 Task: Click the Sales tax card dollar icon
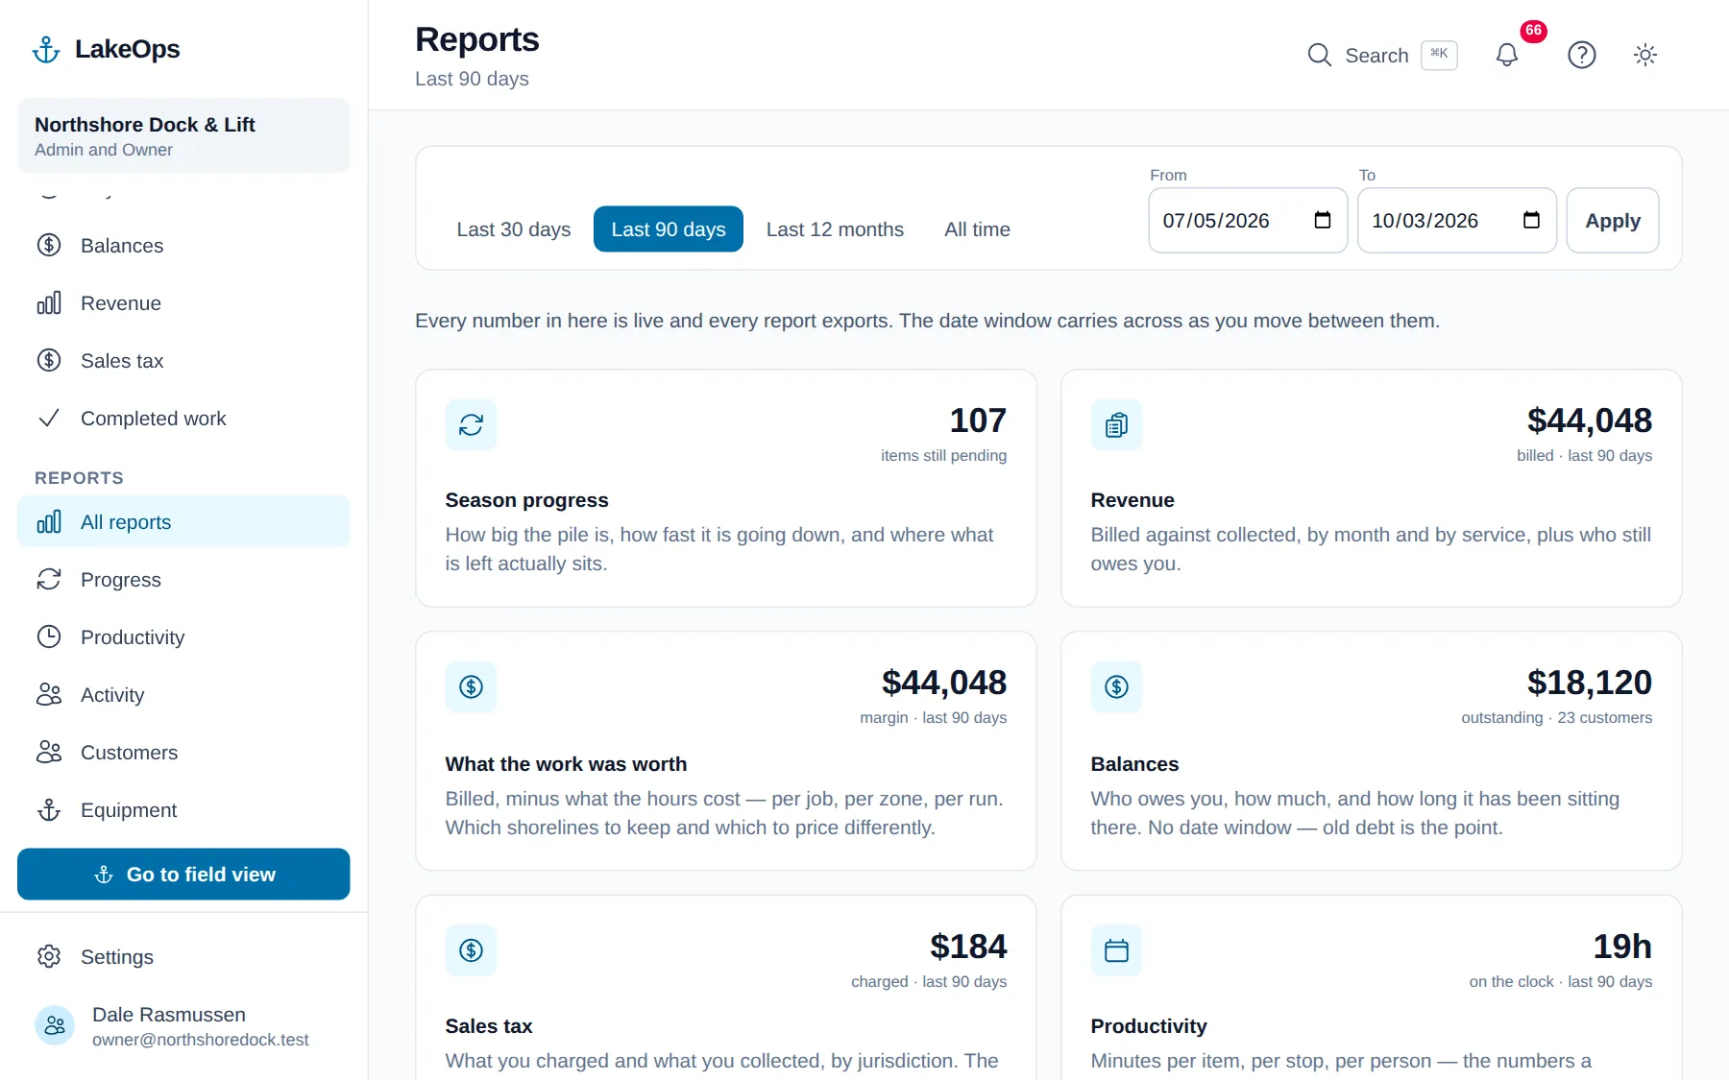(471, 950)
